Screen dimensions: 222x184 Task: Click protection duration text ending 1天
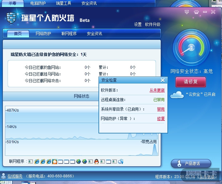(49, 55)
